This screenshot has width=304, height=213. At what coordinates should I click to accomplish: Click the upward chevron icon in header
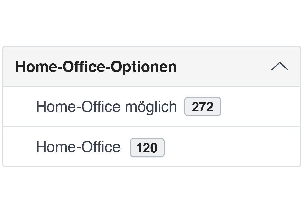[x=279, y=67]
